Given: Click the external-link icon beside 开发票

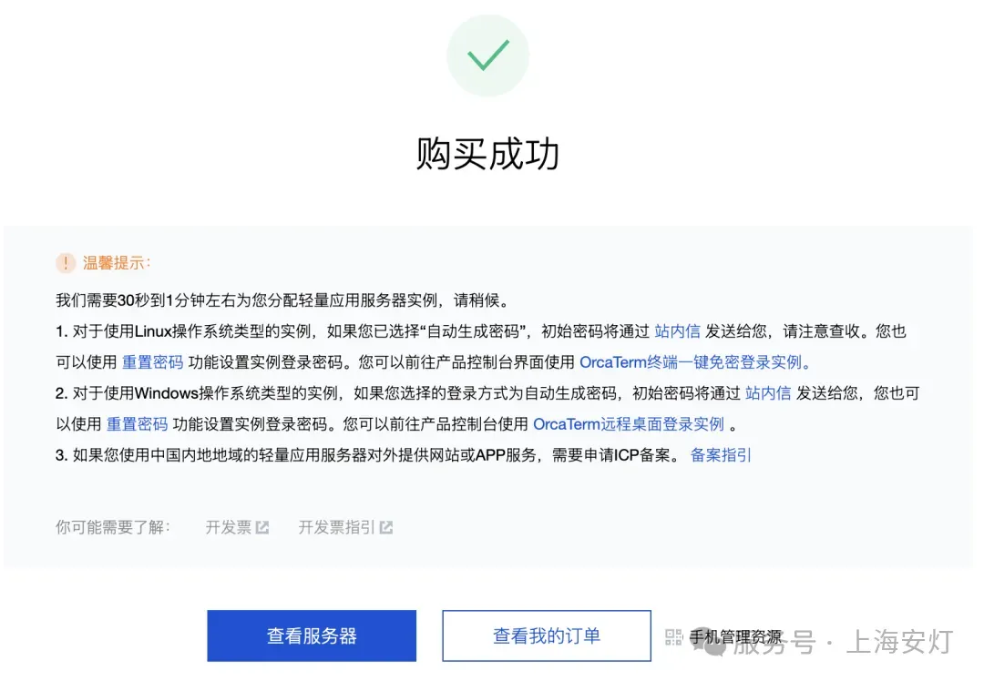Looking at the screenshot, I should click(x=262, y=527).
